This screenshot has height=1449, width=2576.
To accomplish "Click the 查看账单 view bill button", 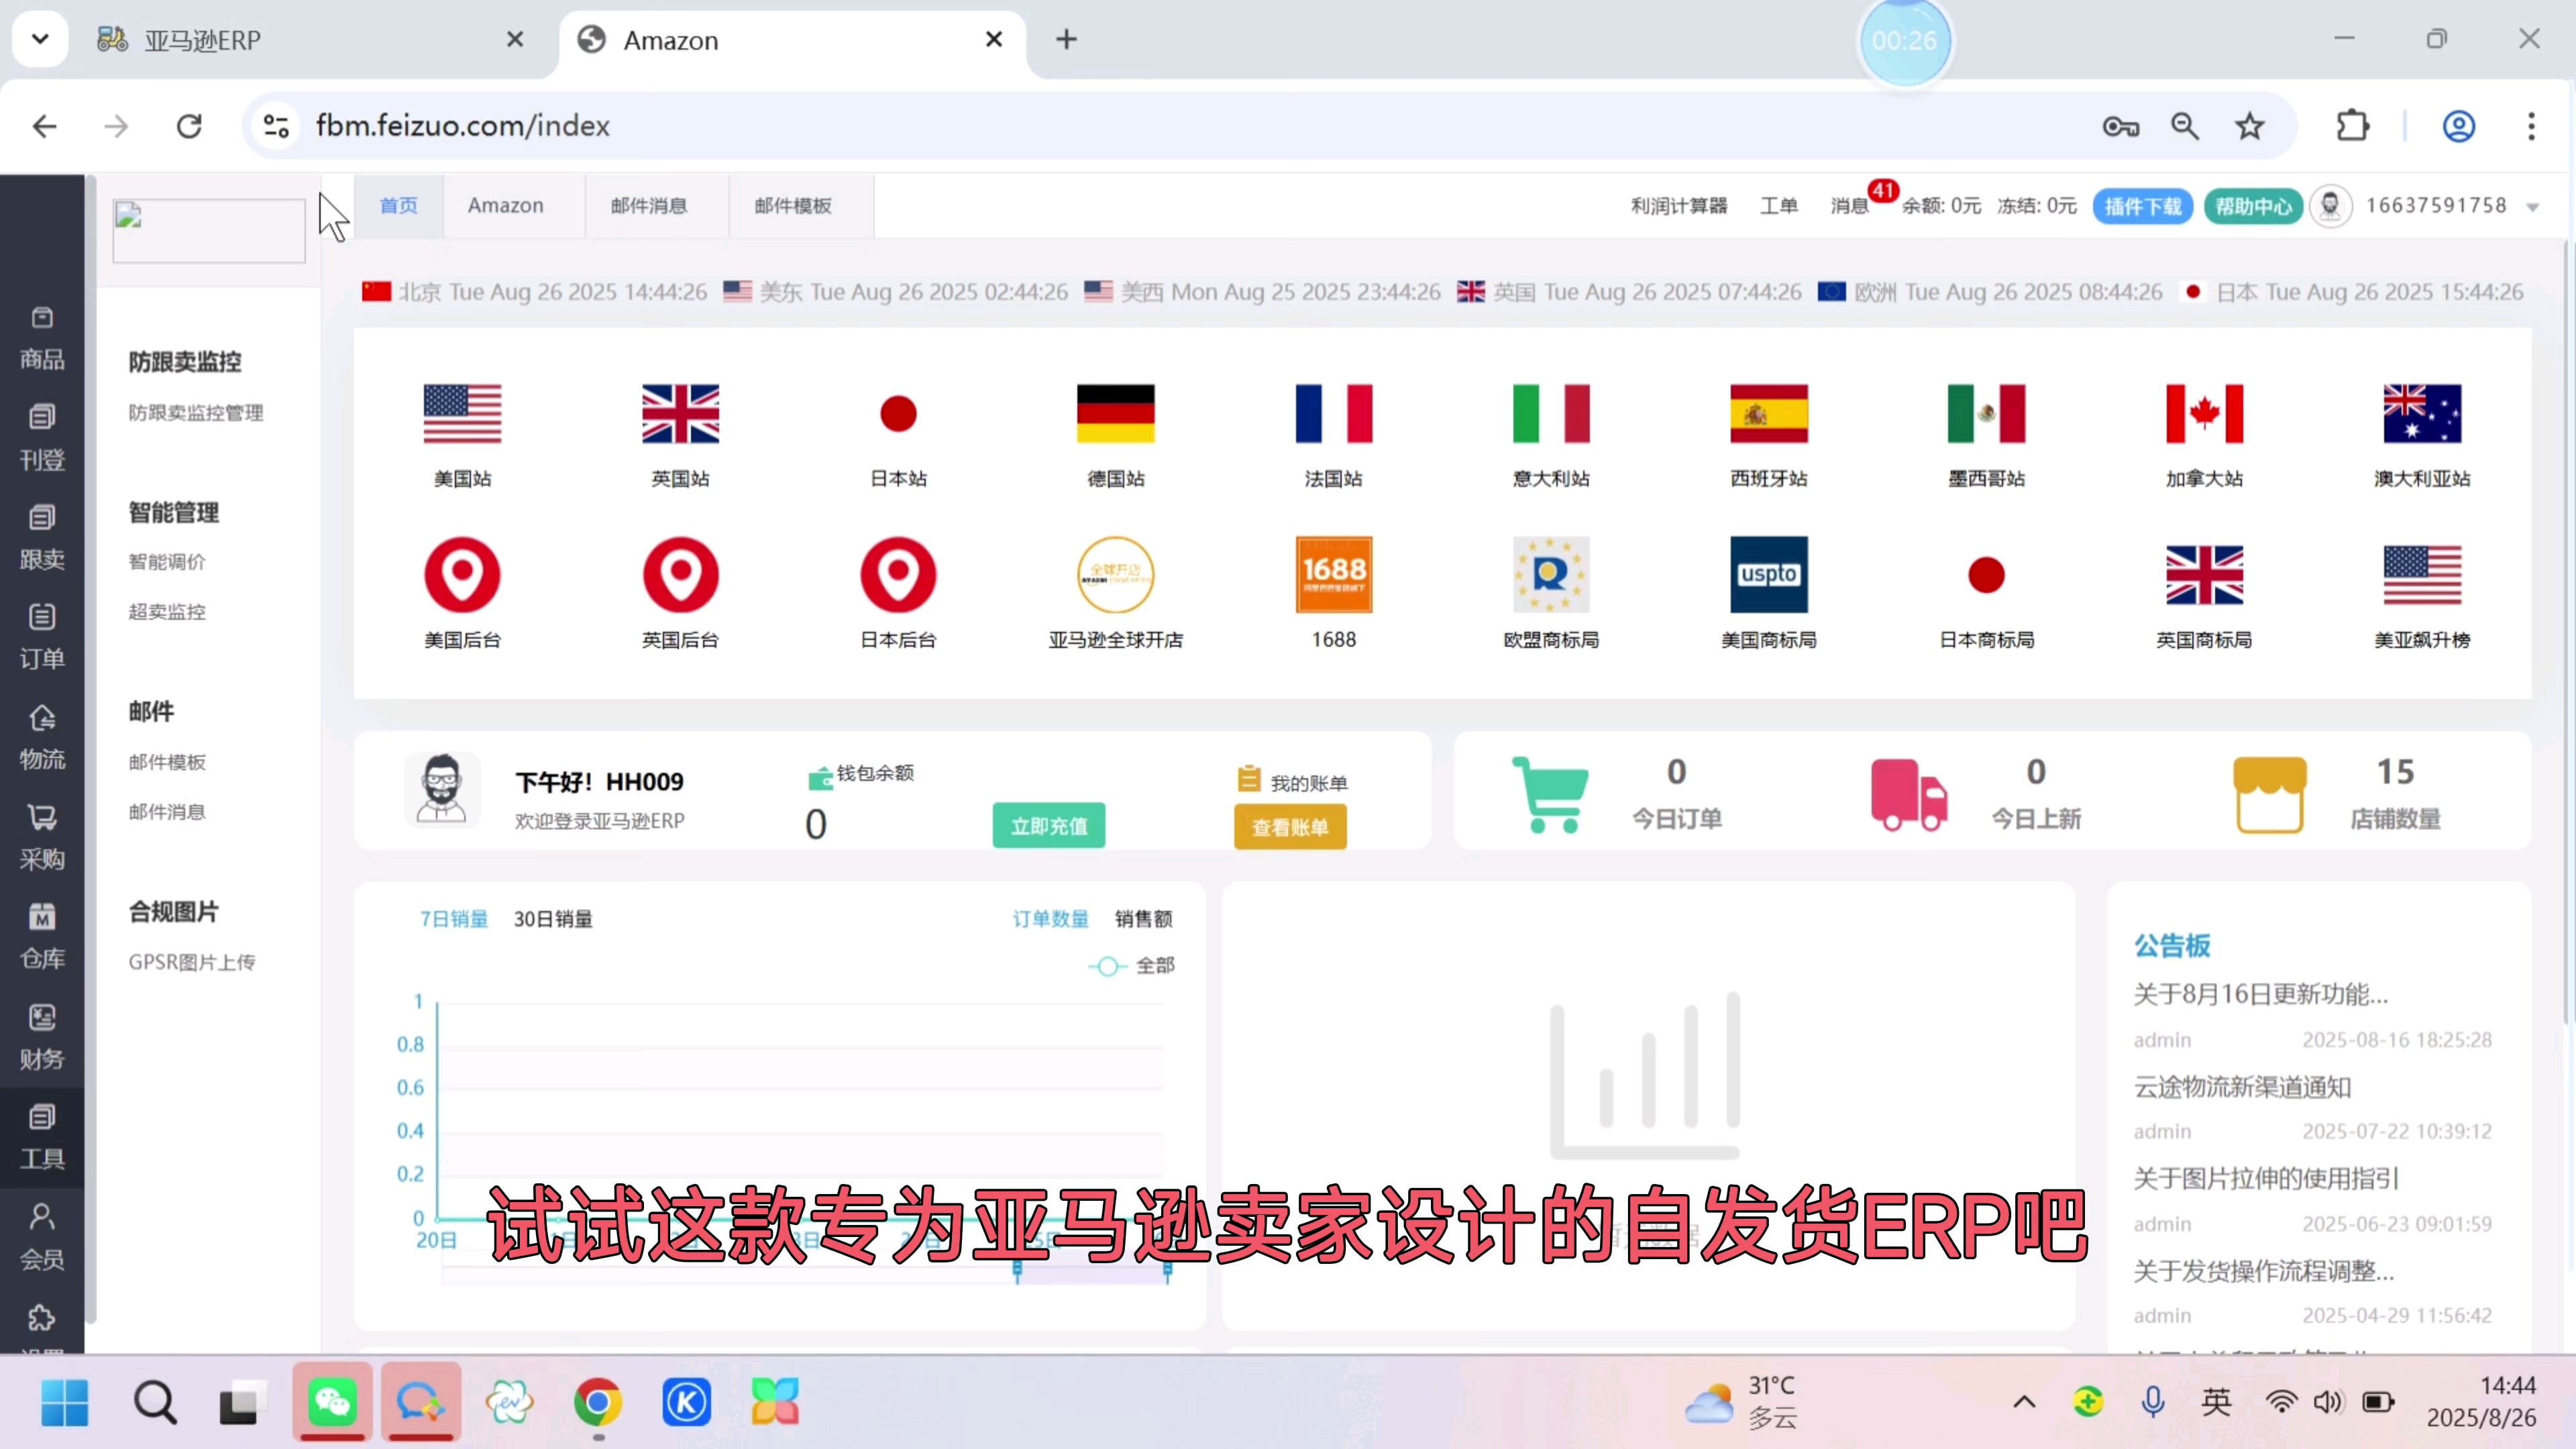I will click(x=1290, y=827).
